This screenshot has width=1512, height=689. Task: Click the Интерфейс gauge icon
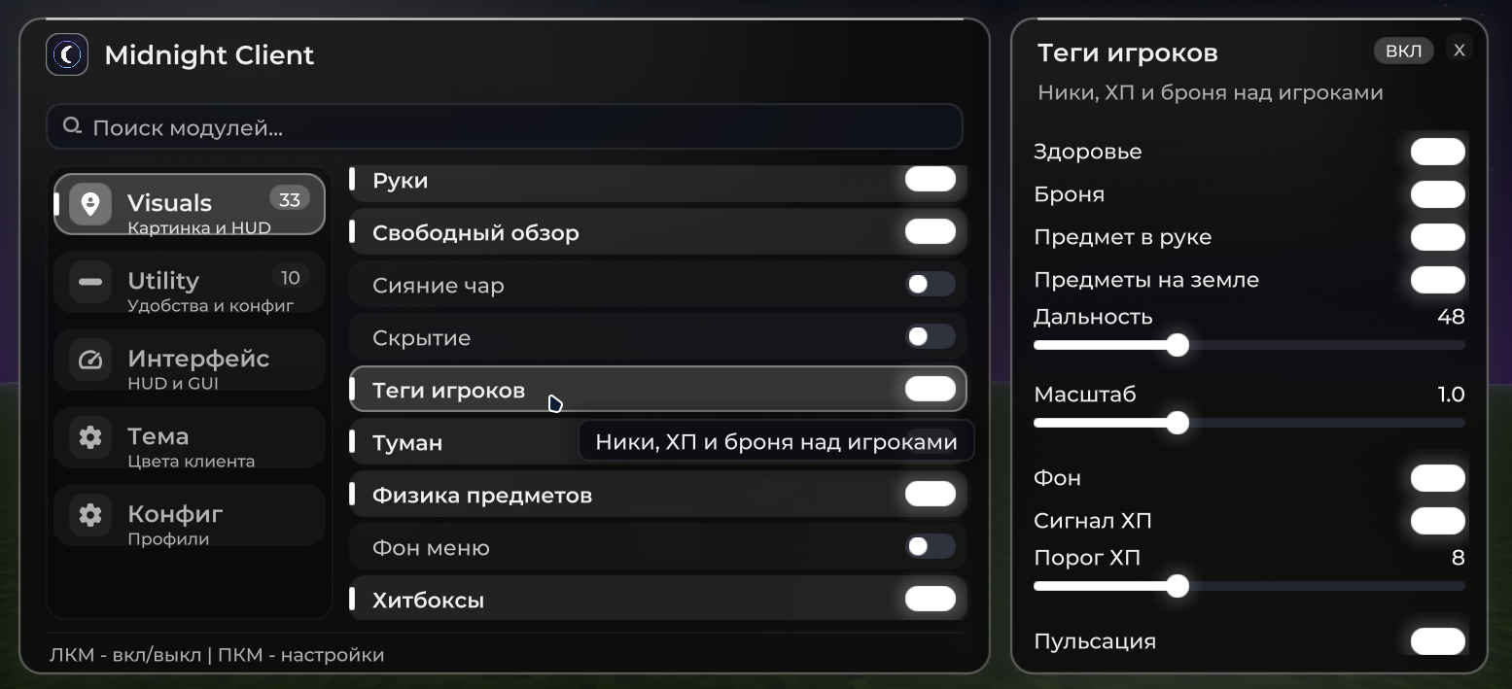[x=90, y=360]
